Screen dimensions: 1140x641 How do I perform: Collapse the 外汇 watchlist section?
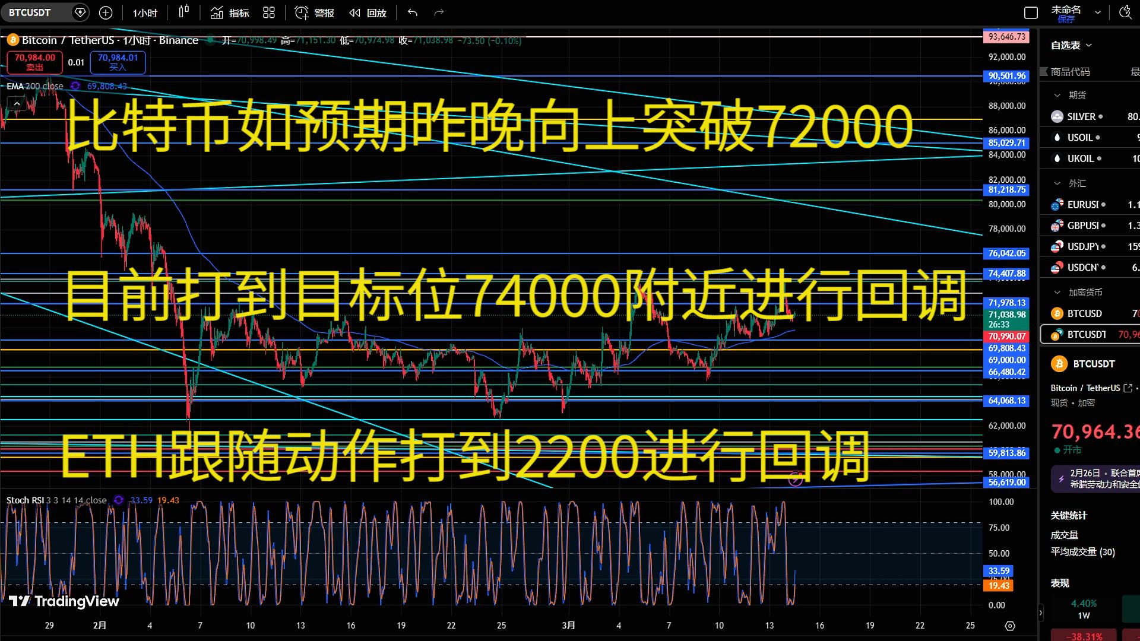coord(1057,183)
